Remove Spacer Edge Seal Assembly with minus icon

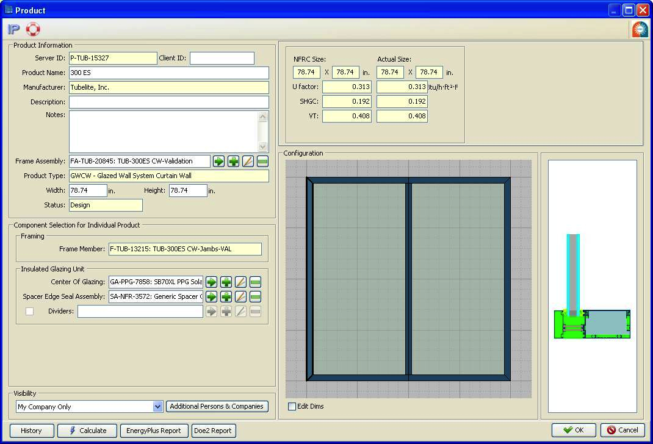pos(255,297)
